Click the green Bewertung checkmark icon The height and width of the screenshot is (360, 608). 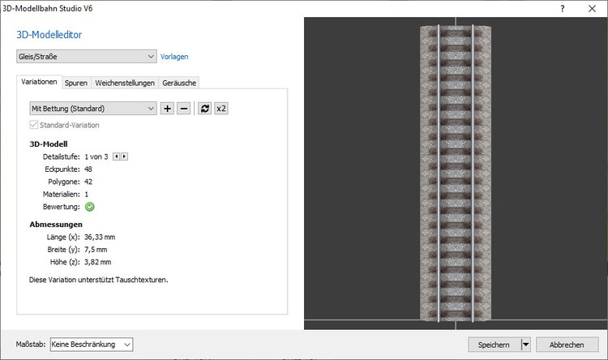(x=89, y=207)
